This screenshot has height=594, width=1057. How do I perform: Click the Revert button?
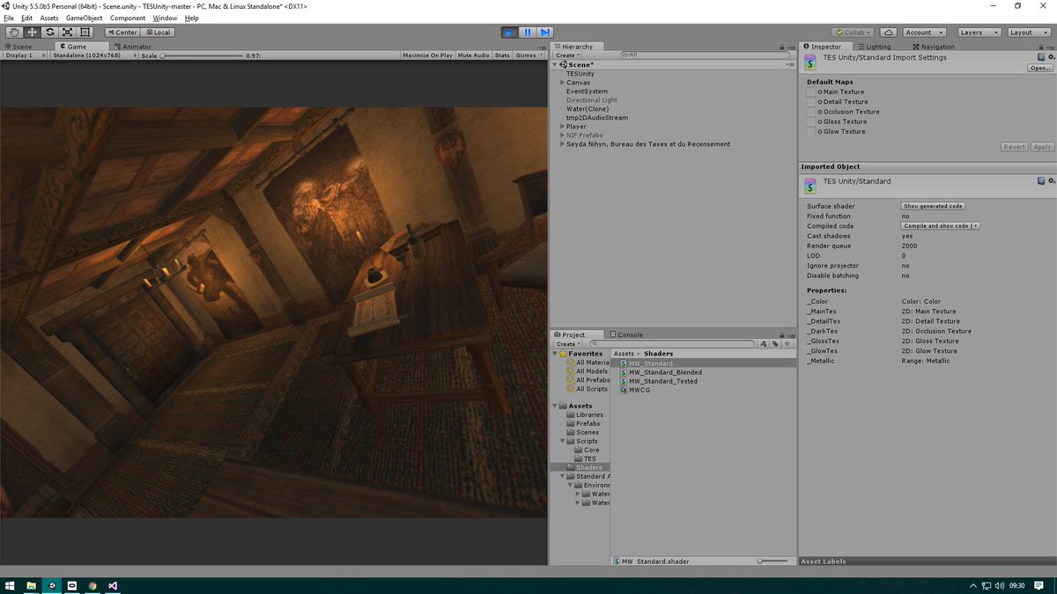click(1015, 147)
